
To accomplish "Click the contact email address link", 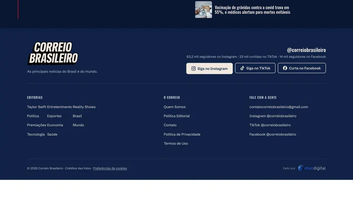I will coord(279,107).
